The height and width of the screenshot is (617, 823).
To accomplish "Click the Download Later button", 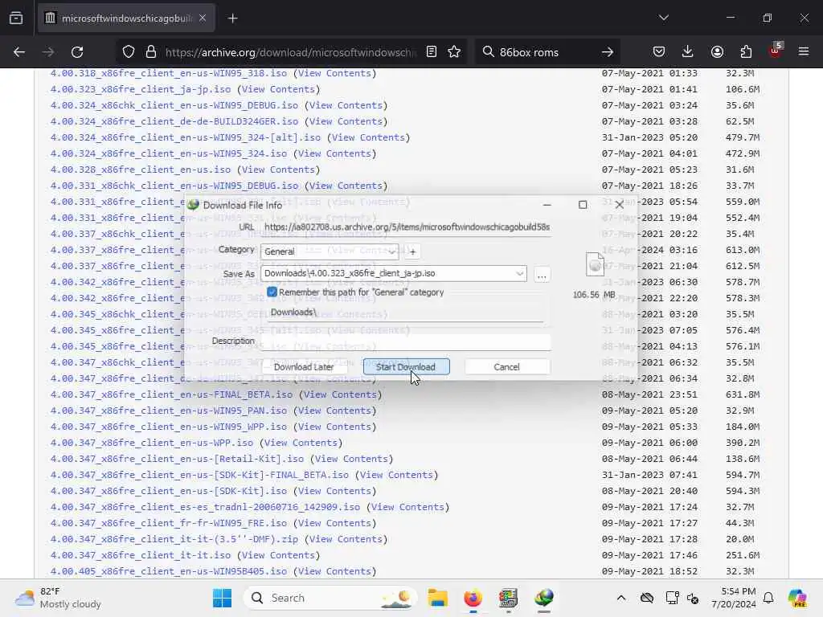I will tap(303, 366).
